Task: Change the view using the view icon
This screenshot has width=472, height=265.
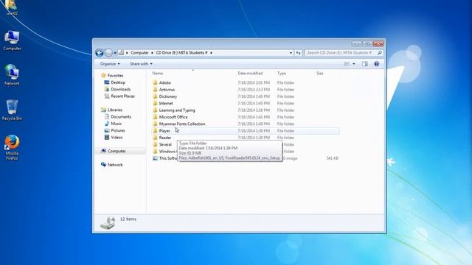Action: 347,64
